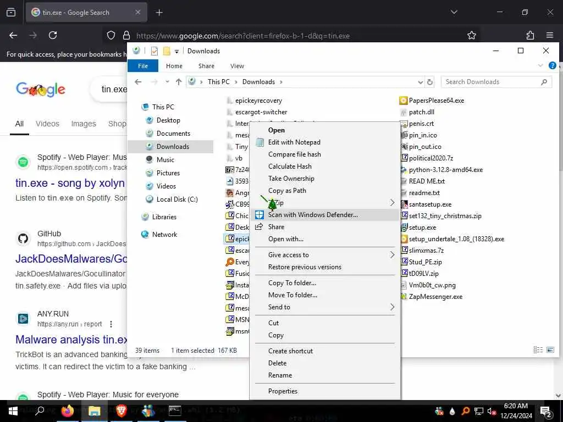Click the taskbar clock showing 6:20 AM
Viewport: 563px width, 422px height.
516,411
